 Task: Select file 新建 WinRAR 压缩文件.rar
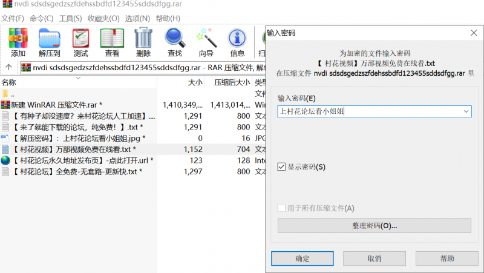pos(56,105)
